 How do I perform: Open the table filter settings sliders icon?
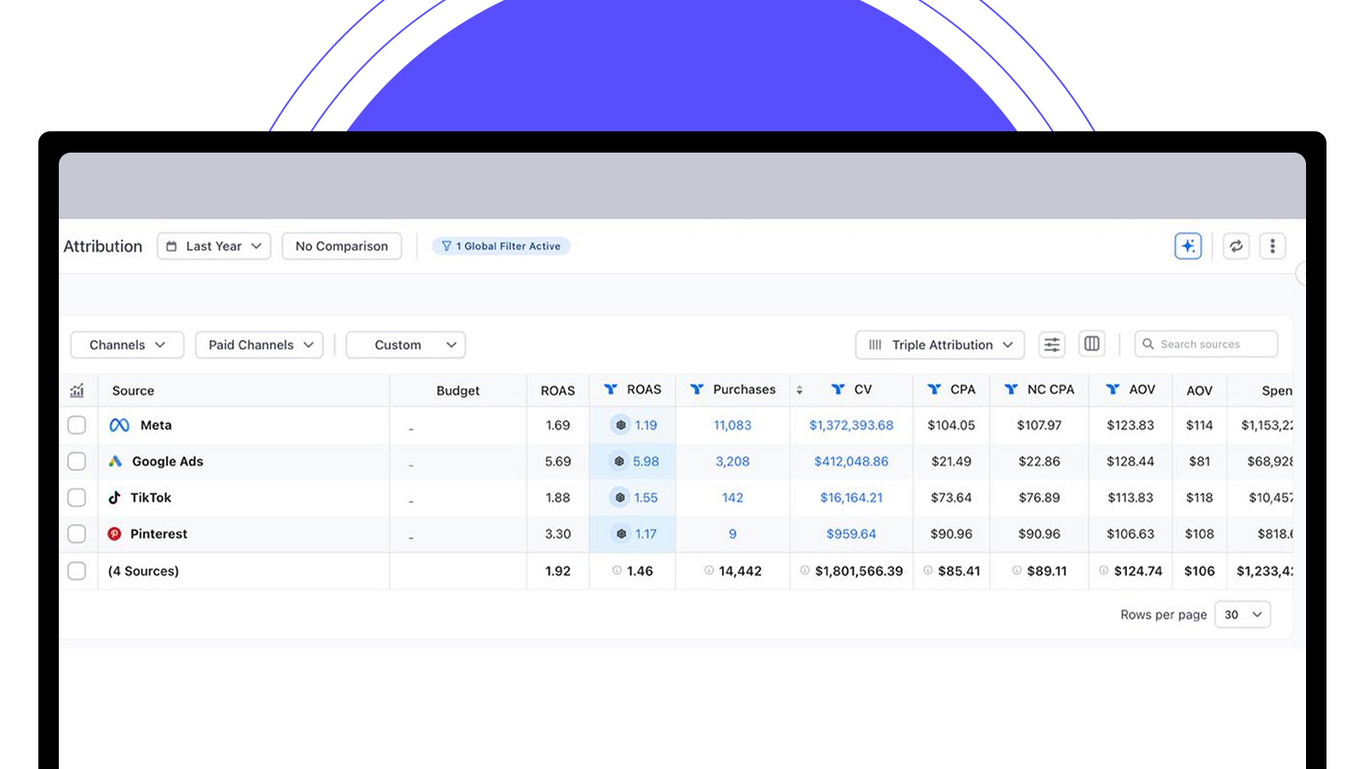point(1052,344)
